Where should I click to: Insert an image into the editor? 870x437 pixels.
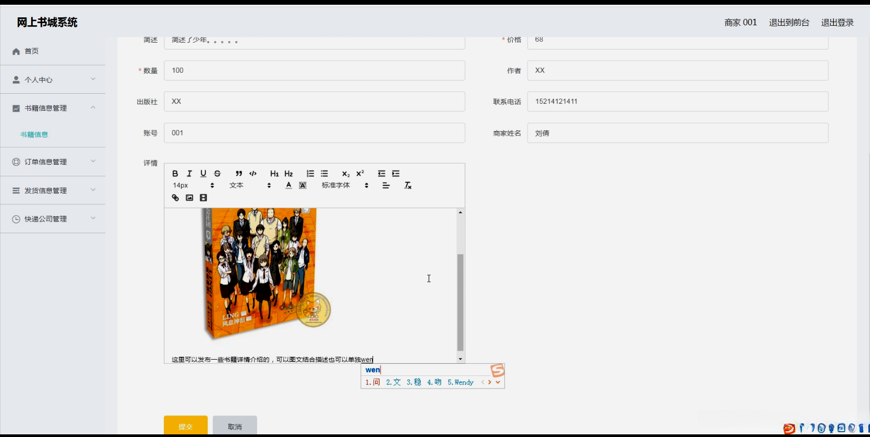[x=189, y=198]
